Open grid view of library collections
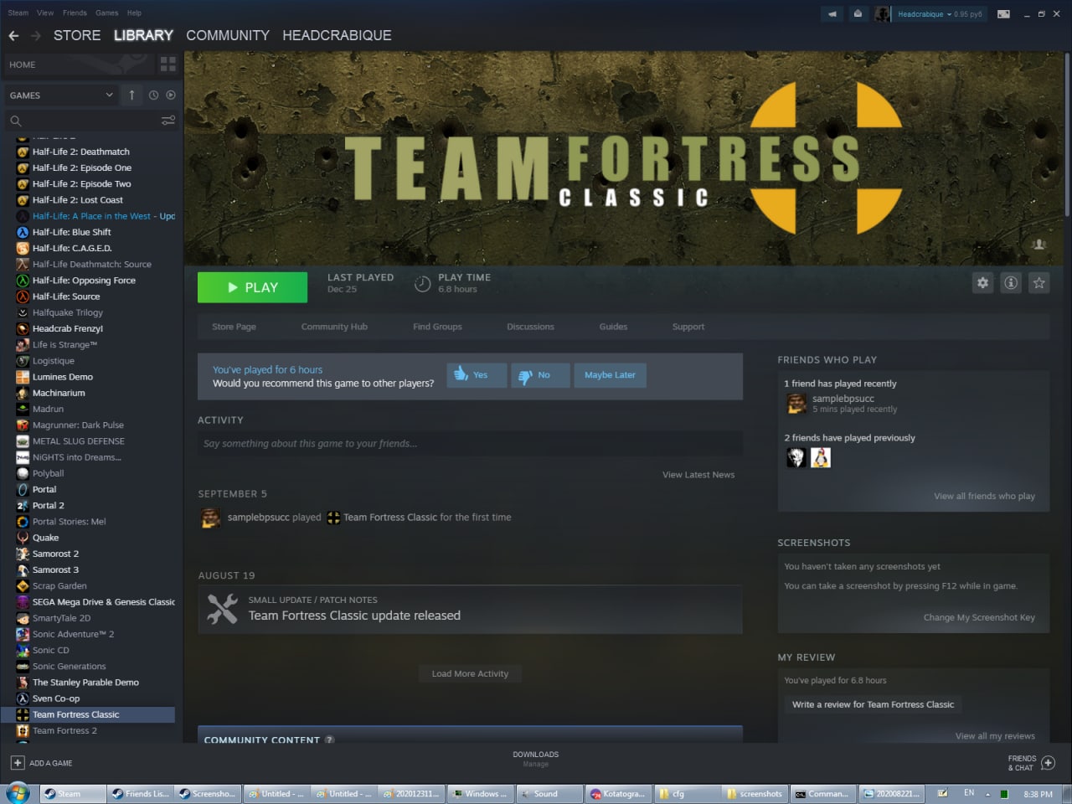This screenshot has height=804, width=1072. (167, 64)
